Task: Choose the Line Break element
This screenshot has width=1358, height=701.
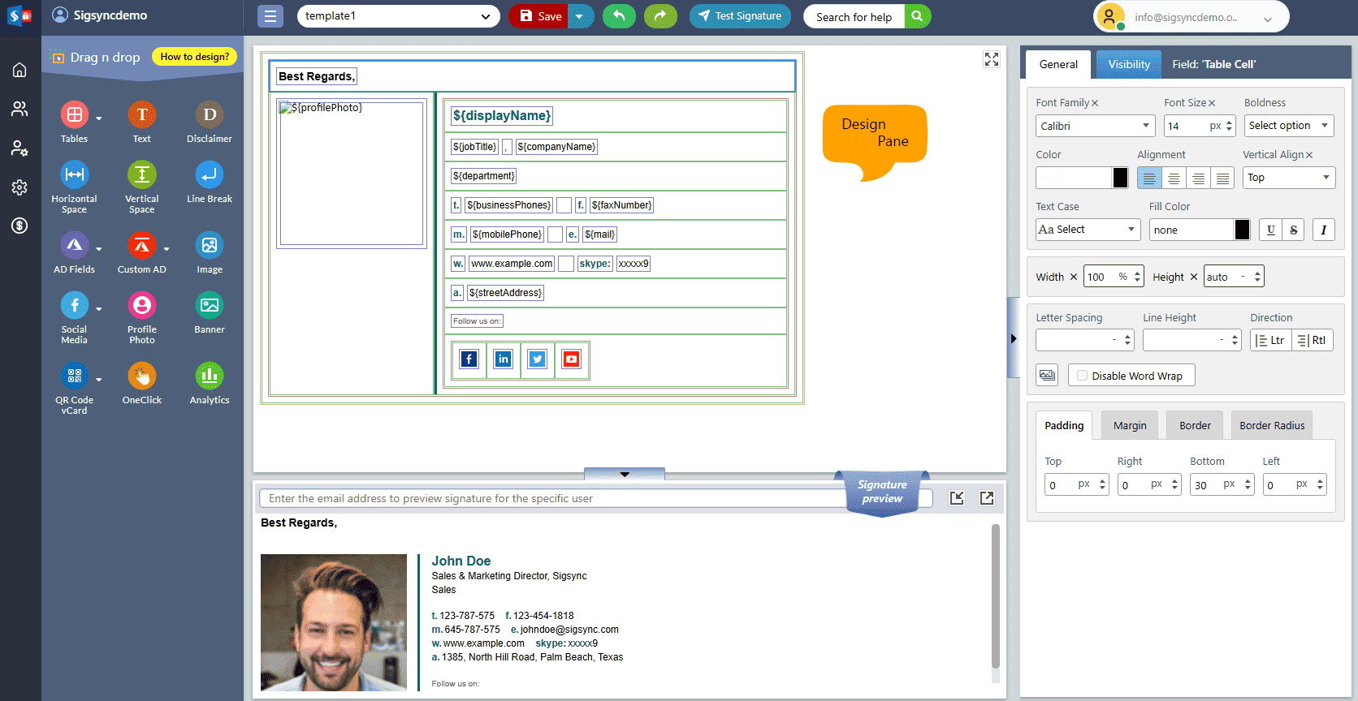Action: click(x=210, y=175)
